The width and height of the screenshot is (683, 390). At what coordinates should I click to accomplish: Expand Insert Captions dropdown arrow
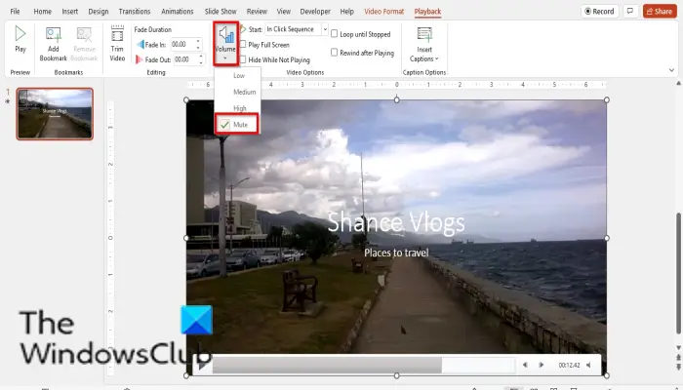436,58
